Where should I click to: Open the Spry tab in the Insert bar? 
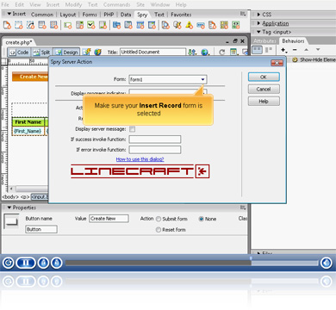tap(142, 15)
